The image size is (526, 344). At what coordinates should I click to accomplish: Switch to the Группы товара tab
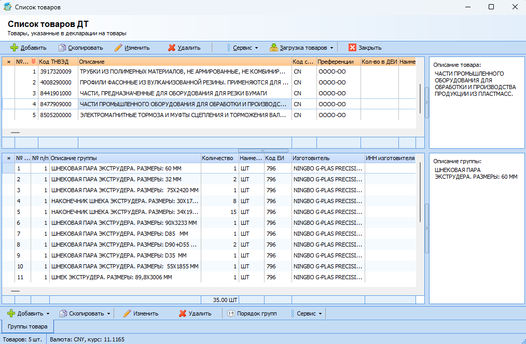tap(27, 326)
